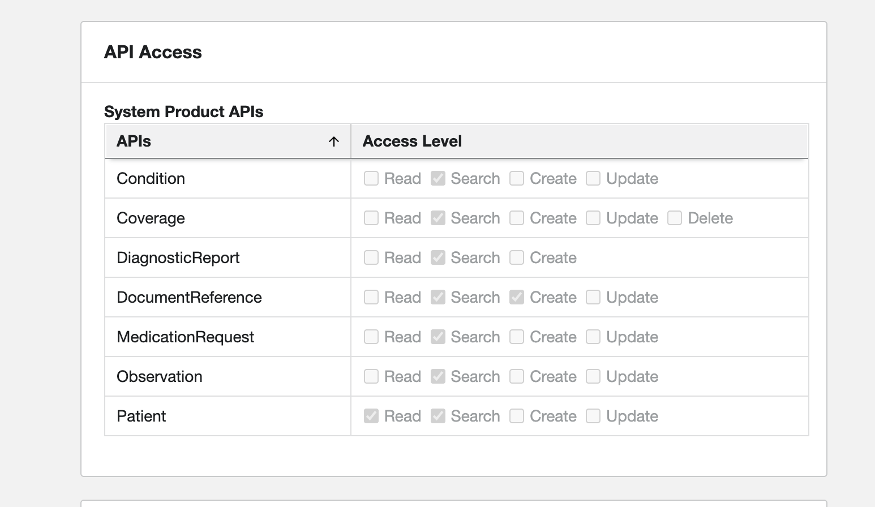This screenshot has width=875, height=507.
Task: Click the sort arrow in APIs column header
Action: [334, 141]
